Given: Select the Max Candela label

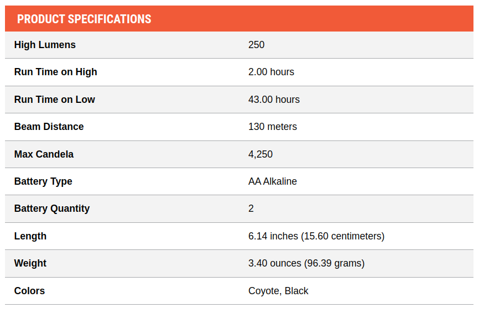Looking at the screenshot, I should (44, 154).
